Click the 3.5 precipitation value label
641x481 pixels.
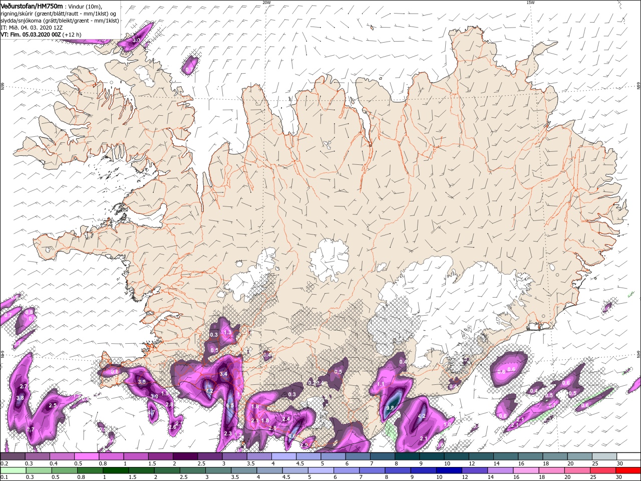tap(142, 382)
